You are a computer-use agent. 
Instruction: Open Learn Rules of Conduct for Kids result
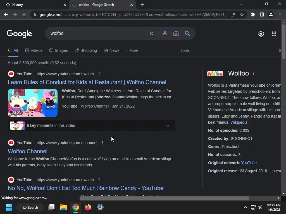[x=87, y=82]
